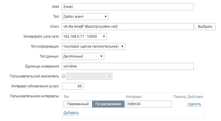Click the Имя field containing Бэкап
The height and width of the screenshot is (121, 221).
128,7
